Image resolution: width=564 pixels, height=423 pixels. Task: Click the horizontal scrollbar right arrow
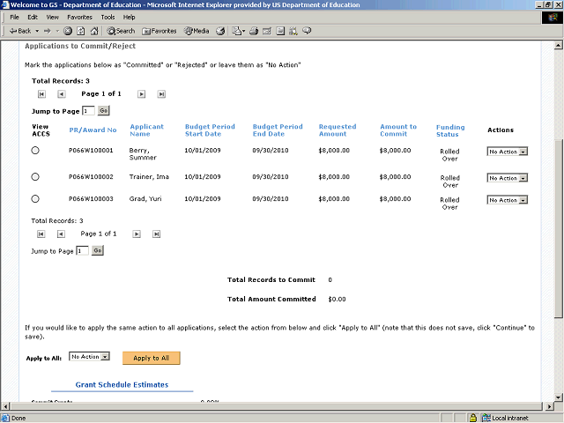[x=549, y=406]
